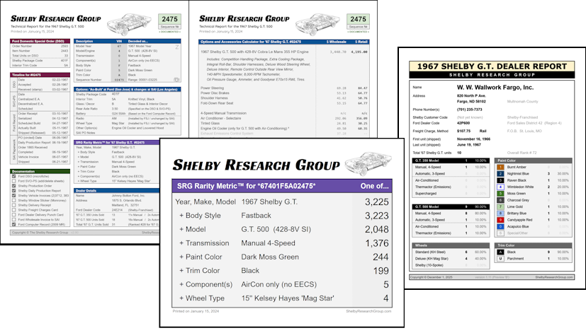Click the Power Steering row in Options Calculator
The width and height of the screenshot is (586, 333).
284,88
